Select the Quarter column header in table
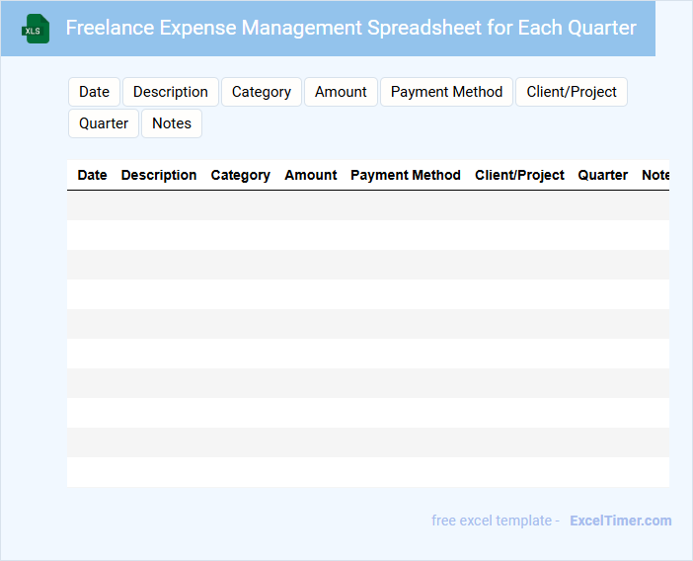Screen dimensions: 693x561 (602, 175)
